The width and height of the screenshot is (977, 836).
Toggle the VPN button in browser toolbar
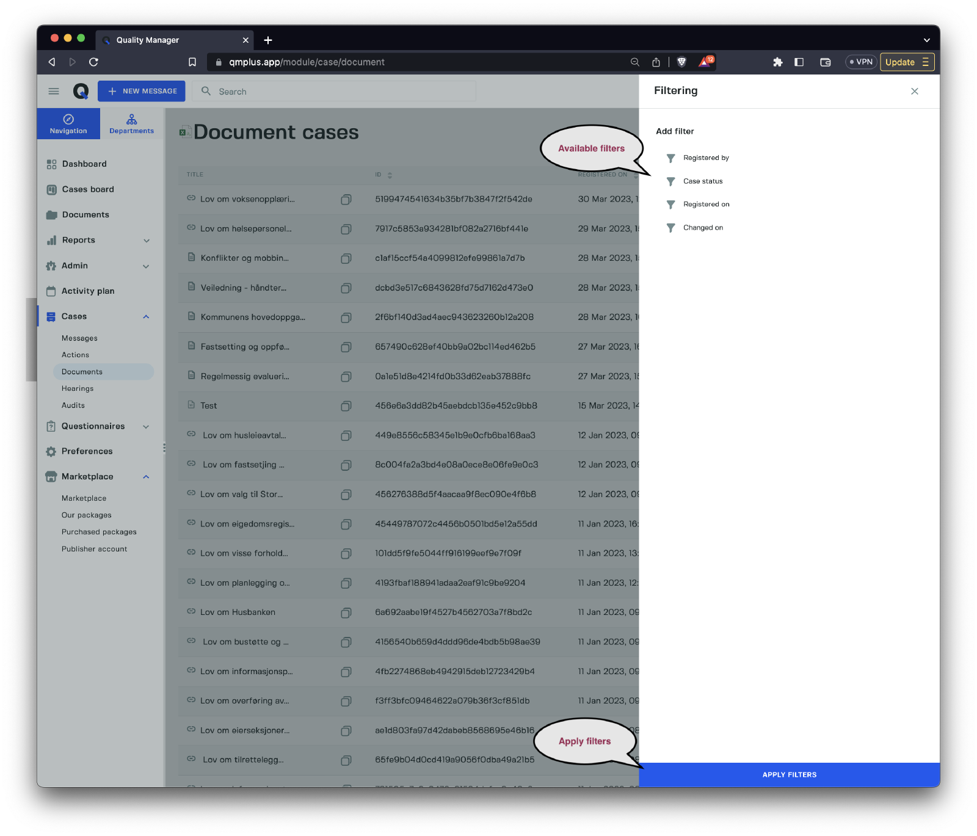[861, 62]
